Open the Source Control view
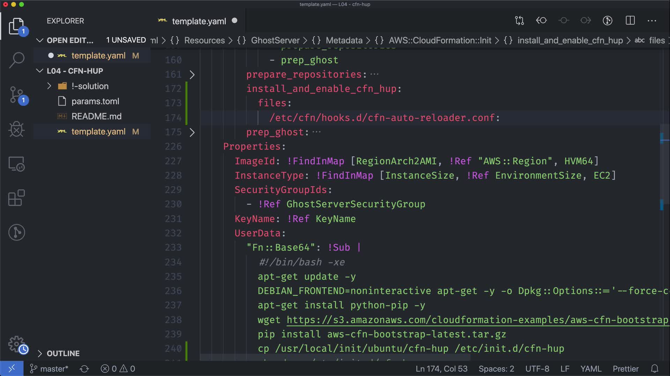Image resolution: width=670 pixels, height=376 pixels. point(16,95)
